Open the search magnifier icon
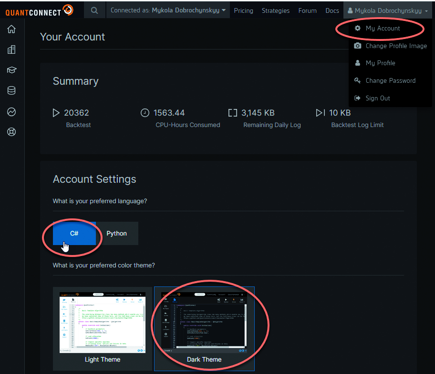Screen dimensions: 435x374 point(94,10)
